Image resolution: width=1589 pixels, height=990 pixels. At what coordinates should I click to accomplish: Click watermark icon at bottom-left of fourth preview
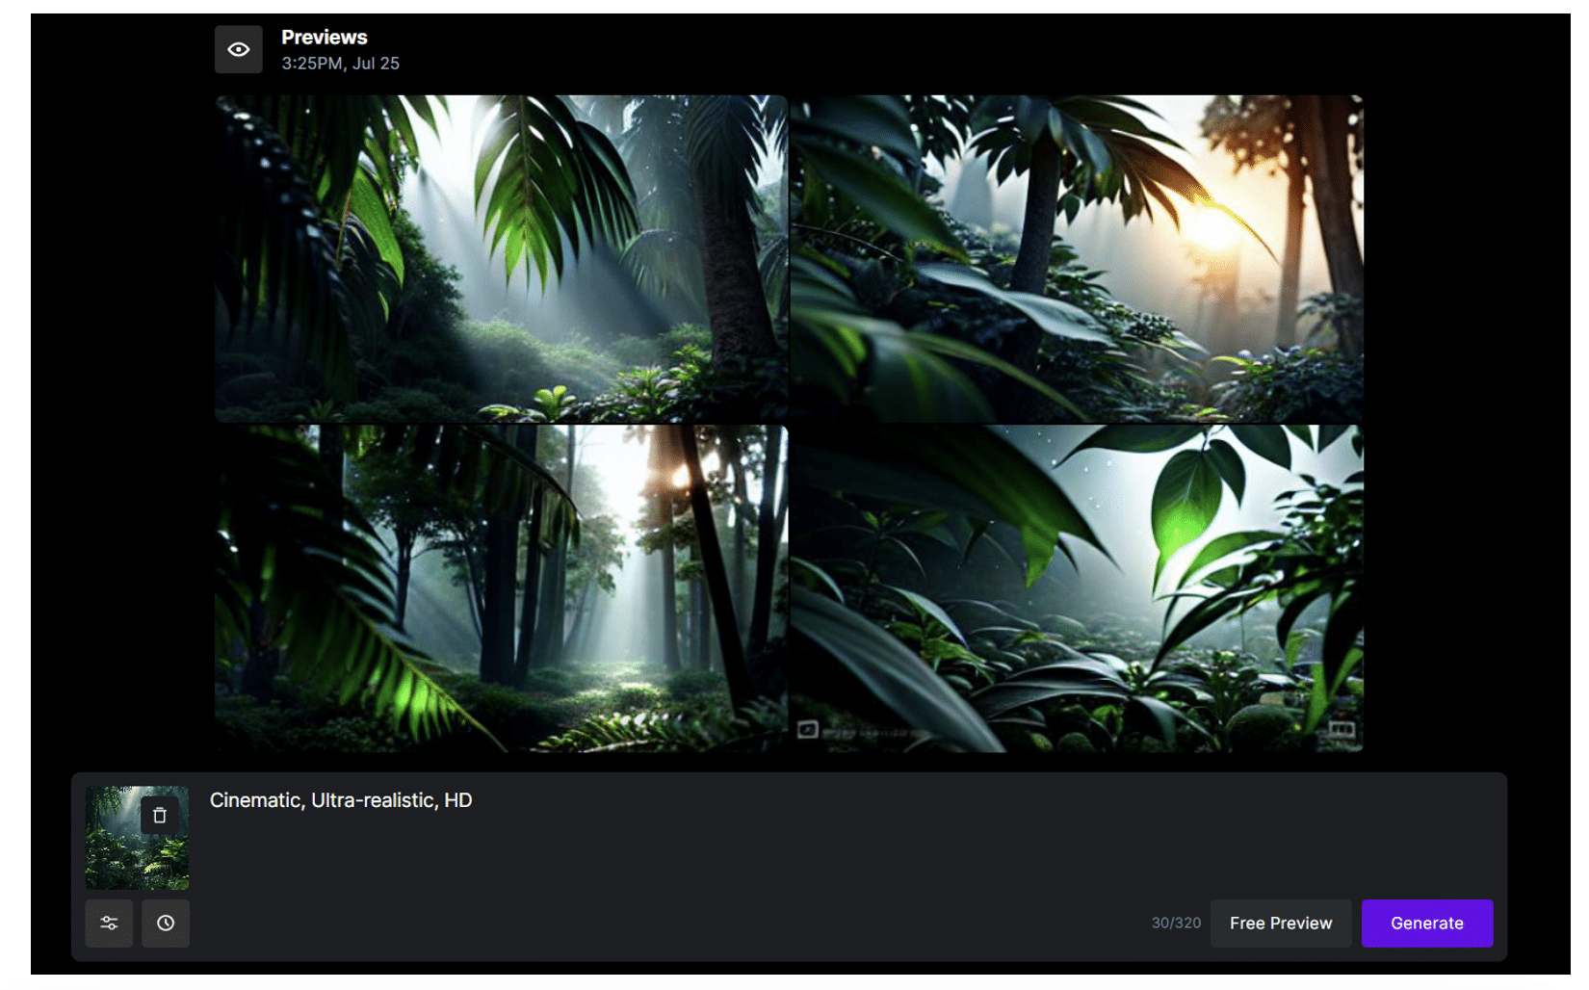[808, 729]
